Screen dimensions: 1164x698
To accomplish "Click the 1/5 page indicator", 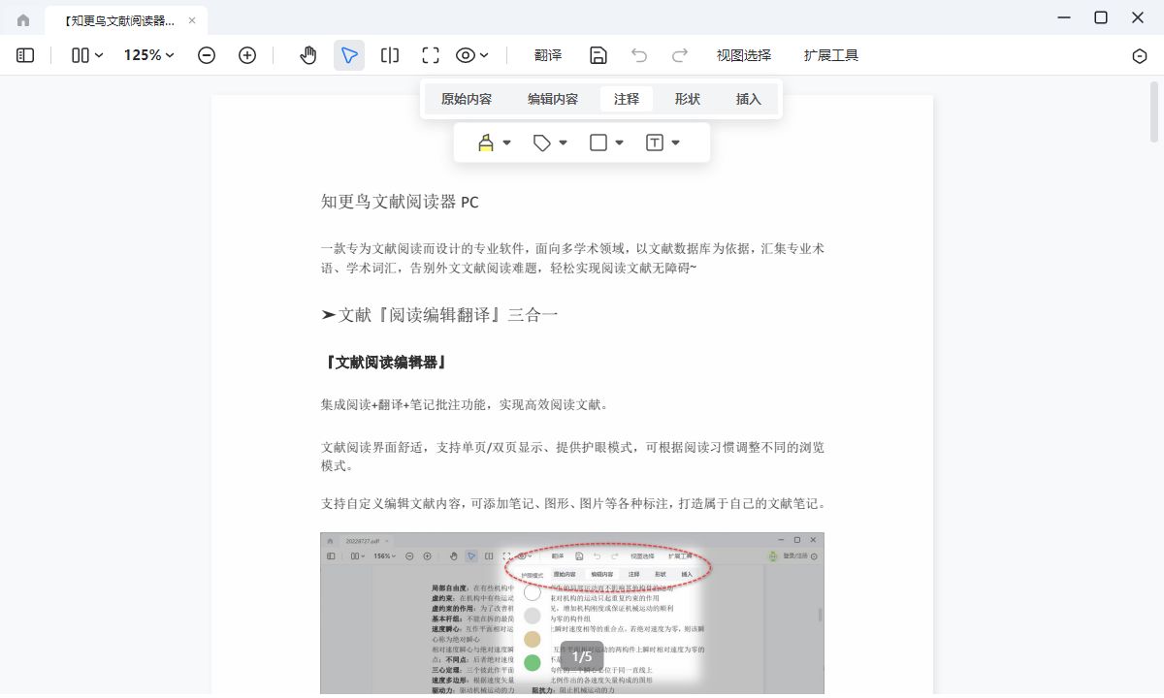I will coord(582,657).
